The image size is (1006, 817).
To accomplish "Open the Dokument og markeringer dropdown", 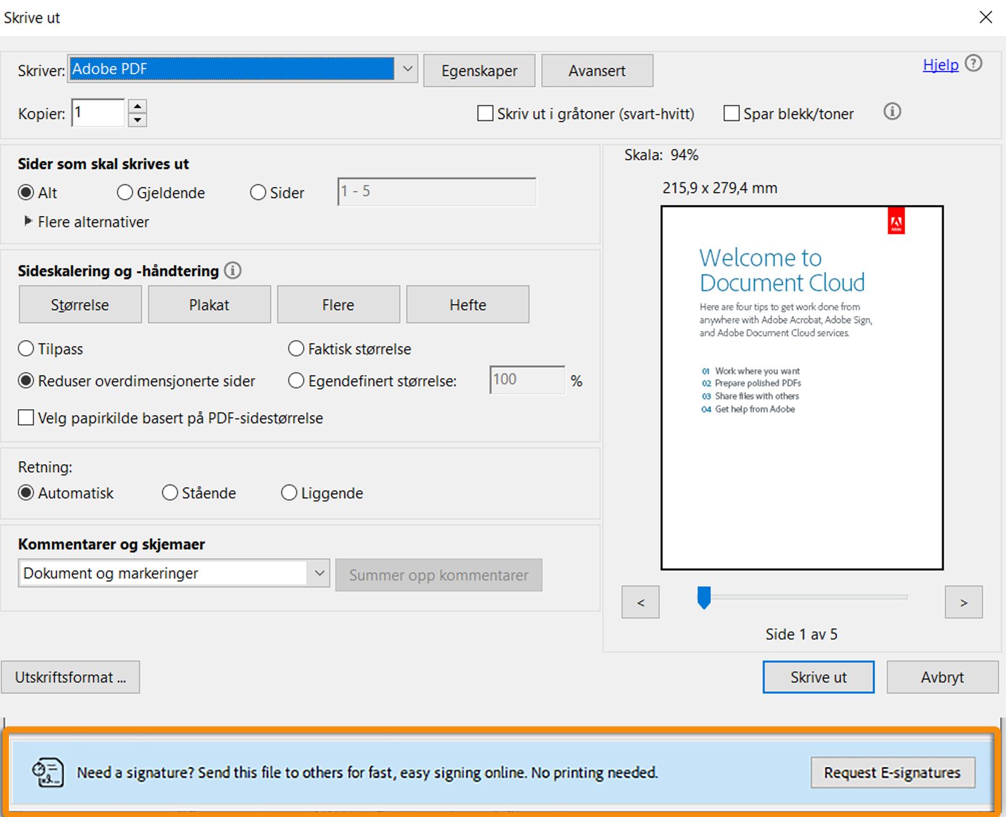I will [x=174, y=573].
